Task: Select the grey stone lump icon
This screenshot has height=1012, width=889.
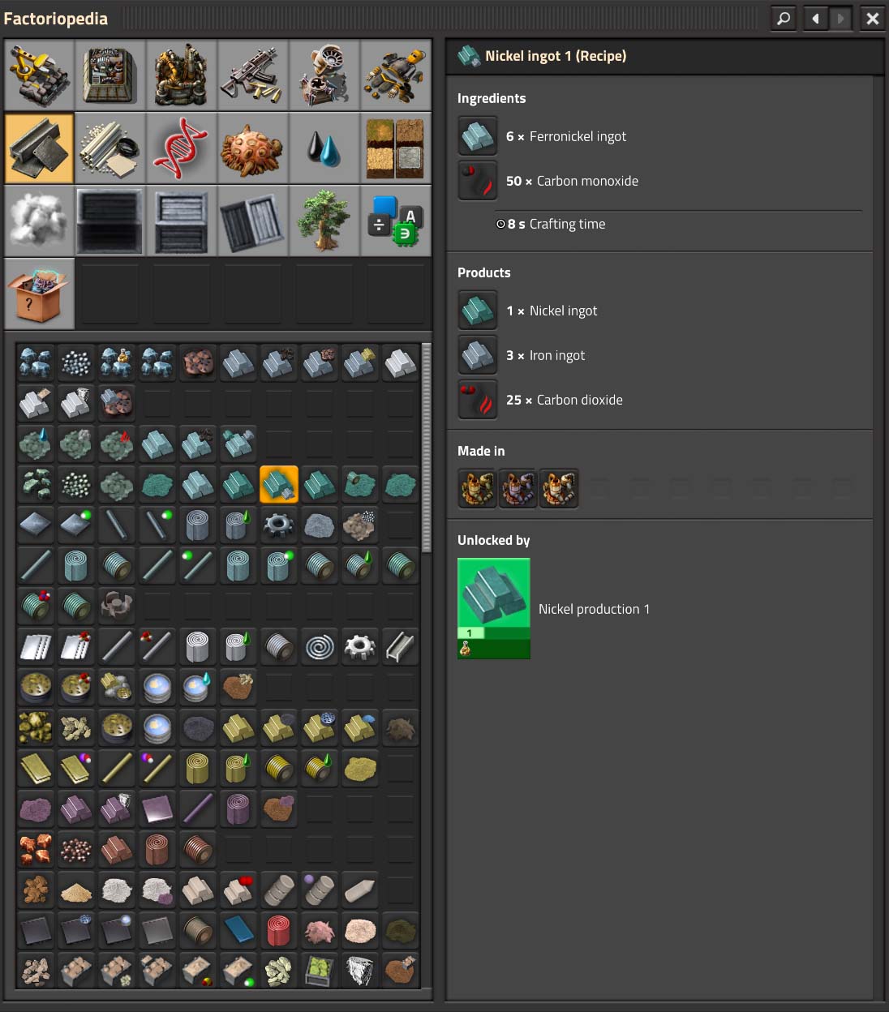Action: point(320,525)
